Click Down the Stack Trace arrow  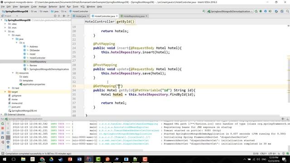(8, 128)
